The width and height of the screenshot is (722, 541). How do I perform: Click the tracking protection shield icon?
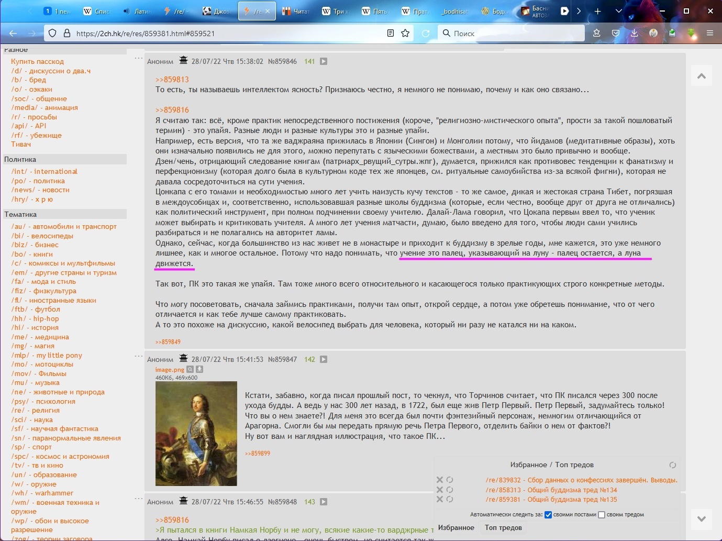[52, 33]
